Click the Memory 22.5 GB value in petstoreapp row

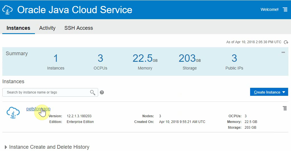tap(251, 122)
